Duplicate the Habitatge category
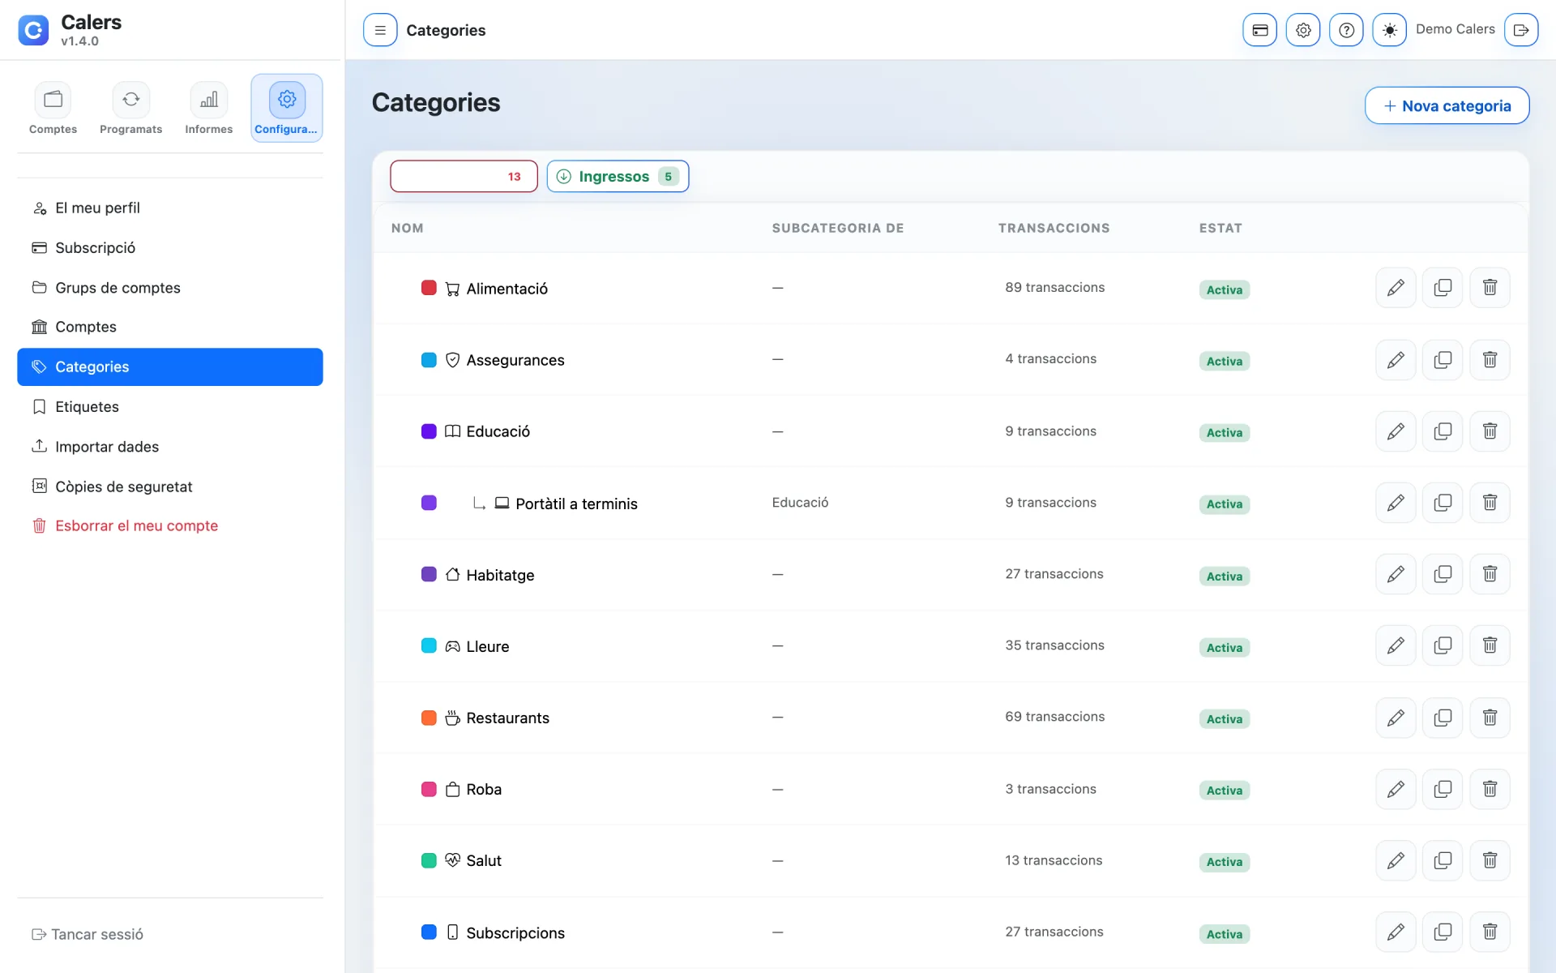 coord(1443,574)
